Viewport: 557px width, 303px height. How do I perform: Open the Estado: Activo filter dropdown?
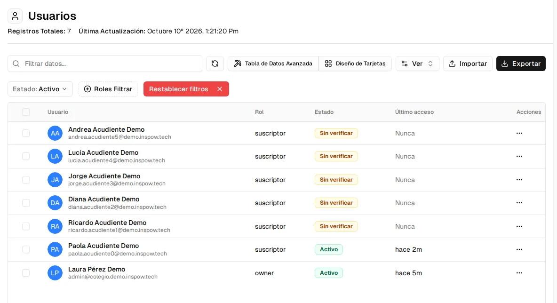(40, 89)
